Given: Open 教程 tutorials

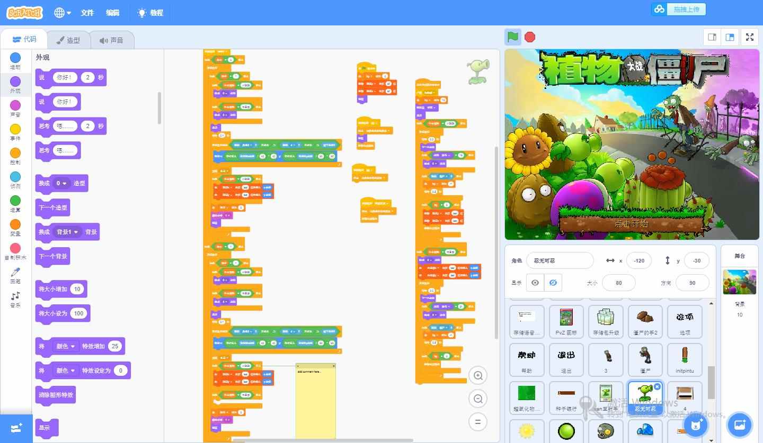Looking at the screenshot, I should [150, 13].
